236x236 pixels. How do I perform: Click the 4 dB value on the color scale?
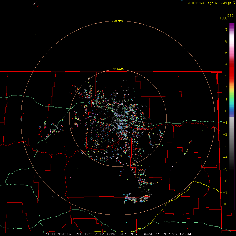226,65
